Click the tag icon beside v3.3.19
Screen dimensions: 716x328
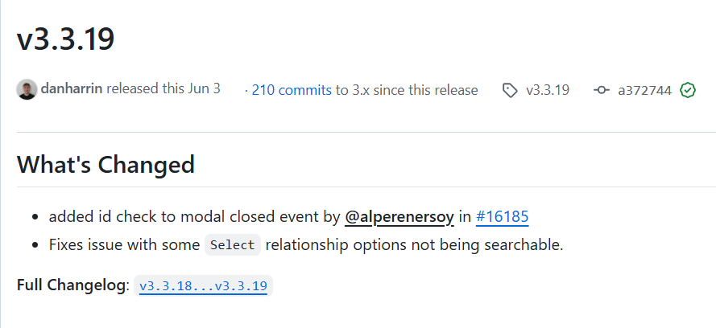[x=510, y=90]
